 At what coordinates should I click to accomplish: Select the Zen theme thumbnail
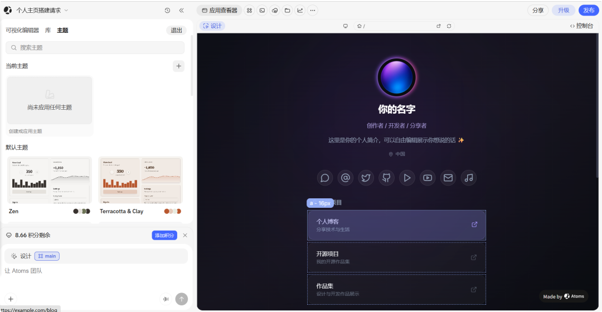click(x=50, y=180)
